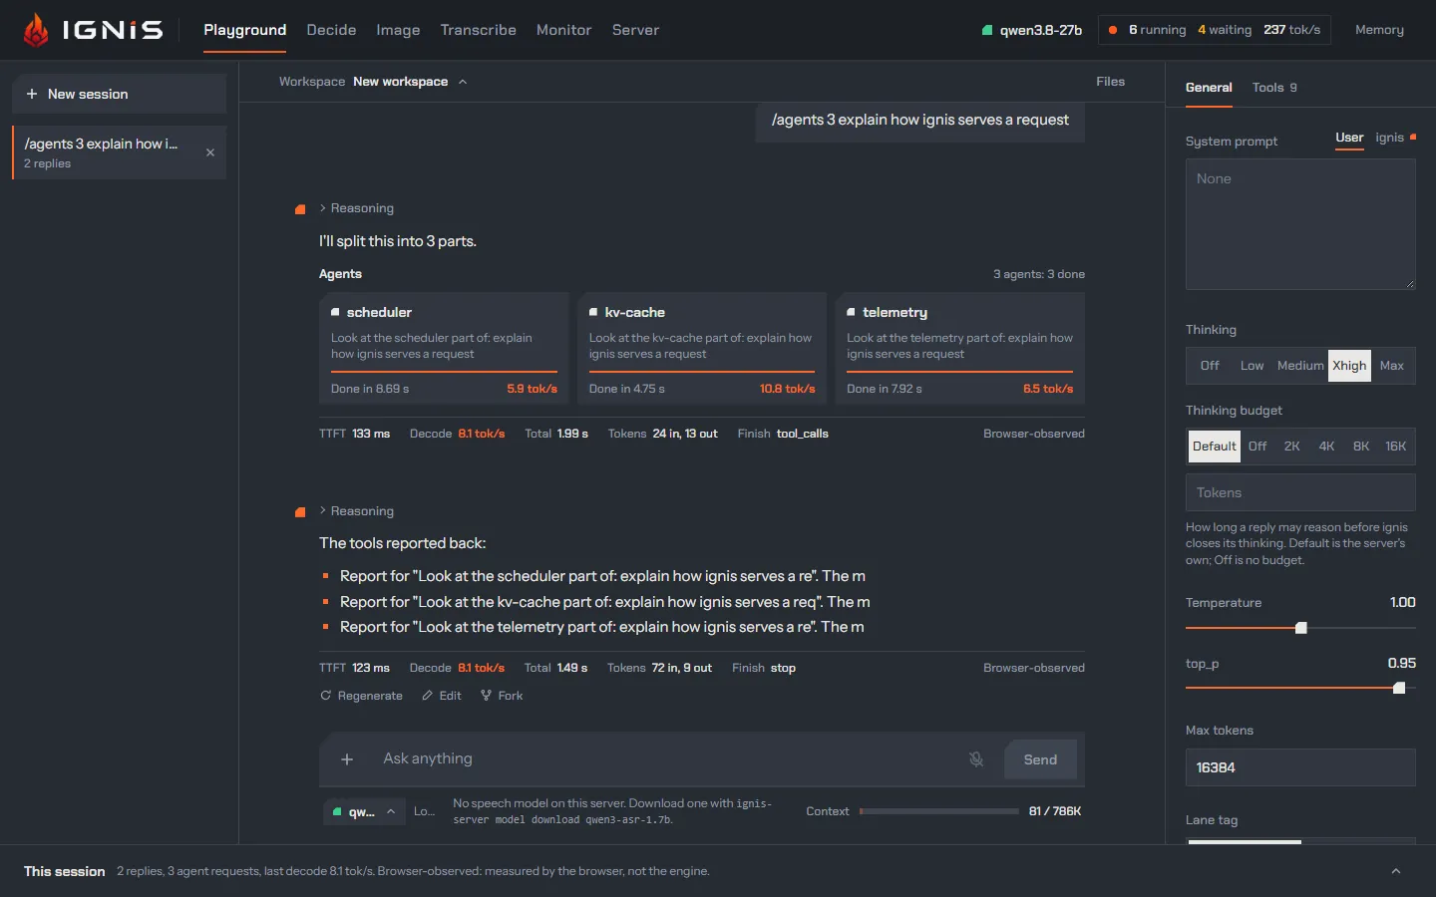Click the attach plus icon in message box
The image size is (1436, 897).
tap(347, 759)
